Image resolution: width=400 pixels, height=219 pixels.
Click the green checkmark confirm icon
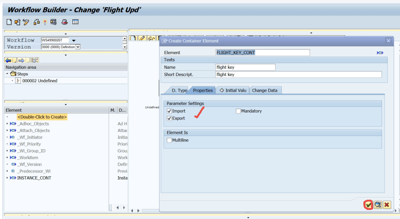368,205
